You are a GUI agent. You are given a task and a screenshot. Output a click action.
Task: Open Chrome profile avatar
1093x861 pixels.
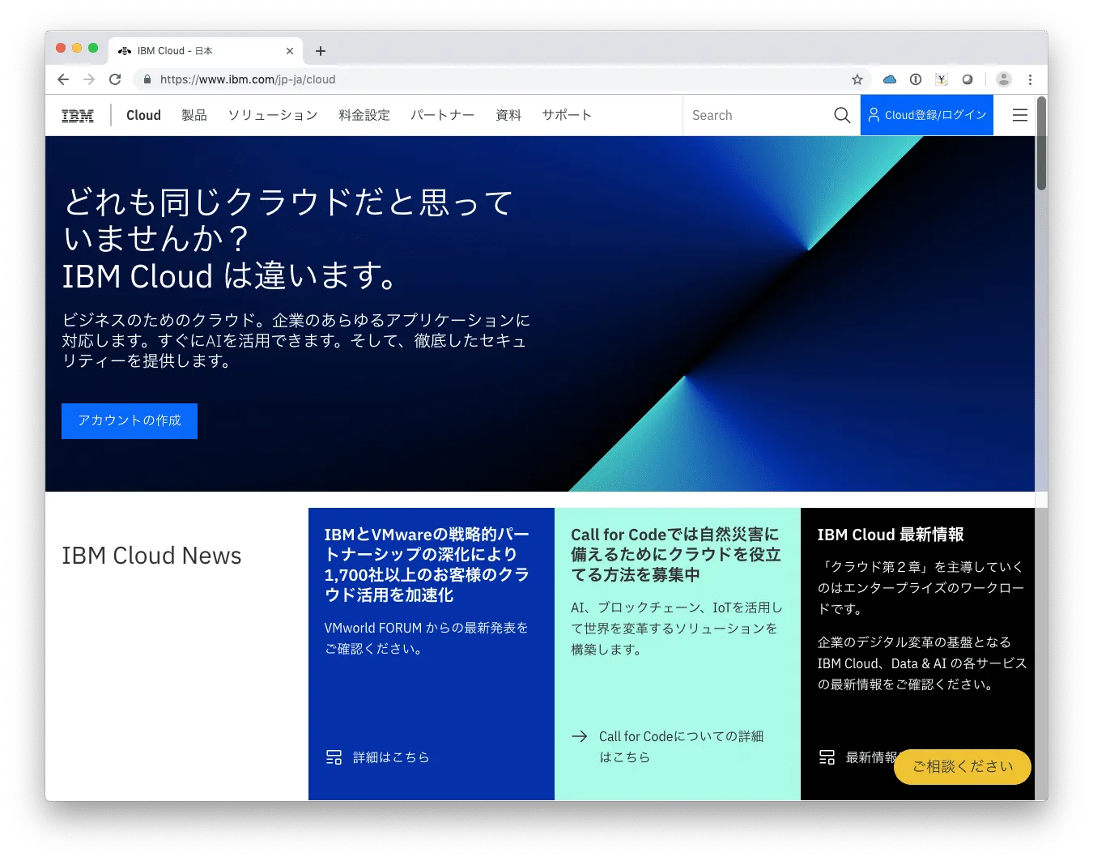point(1004,79)
